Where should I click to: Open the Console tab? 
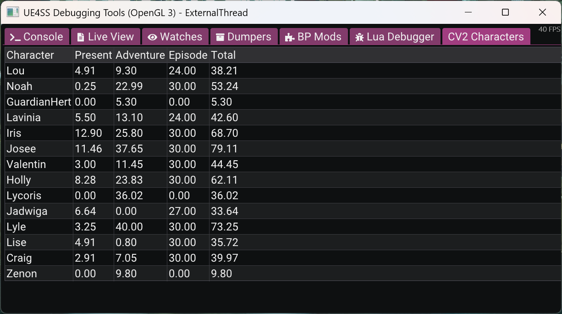[x=37, y=37]
